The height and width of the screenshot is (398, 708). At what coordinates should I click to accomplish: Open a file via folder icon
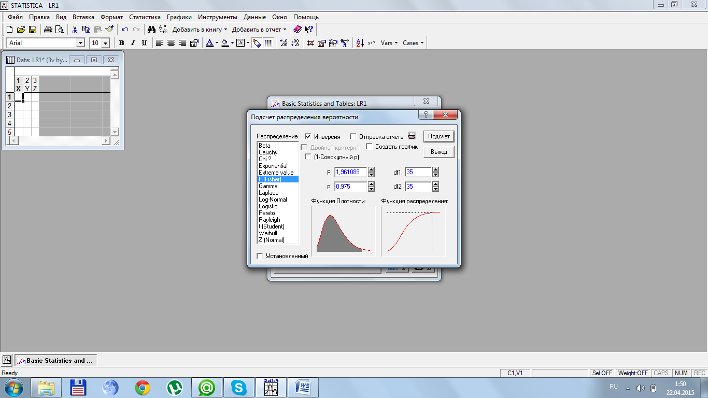coord(21,30)
